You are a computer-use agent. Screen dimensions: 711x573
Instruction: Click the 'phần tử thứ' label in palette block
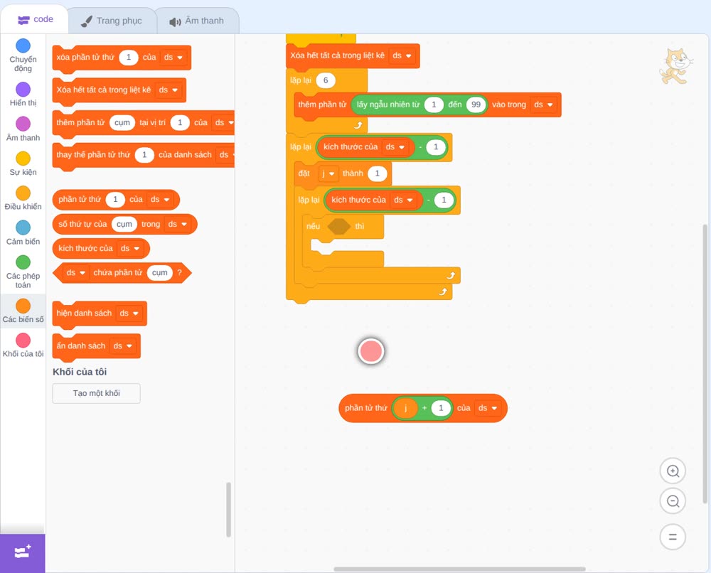click(x=80, y=200)
